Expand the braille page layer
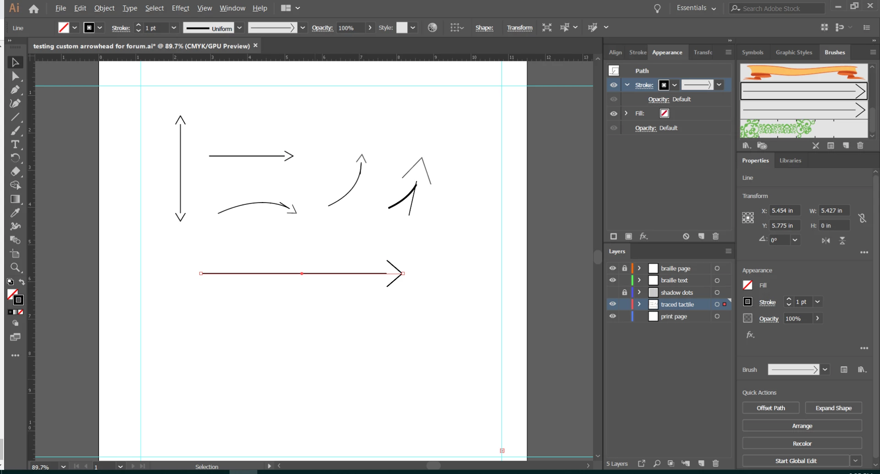The height and width of the screenshot is (474, 880). pos(639,268)
